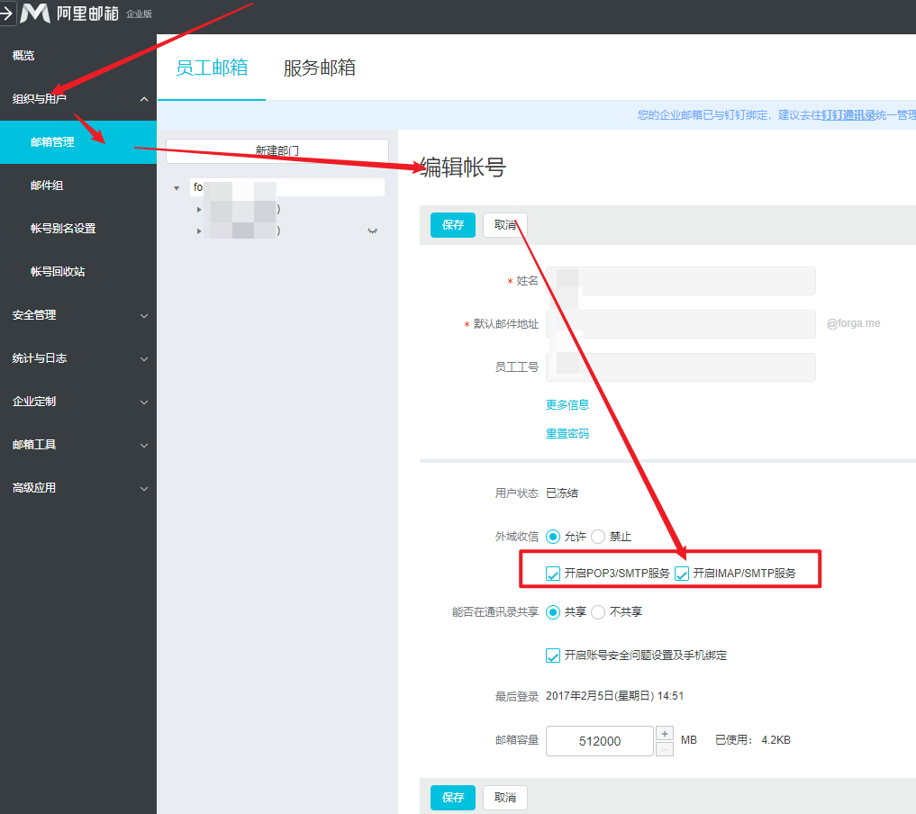Viewport: 916px width, 814px height.
Task: Expand the second child department node
Action: (x=199, y=231)
